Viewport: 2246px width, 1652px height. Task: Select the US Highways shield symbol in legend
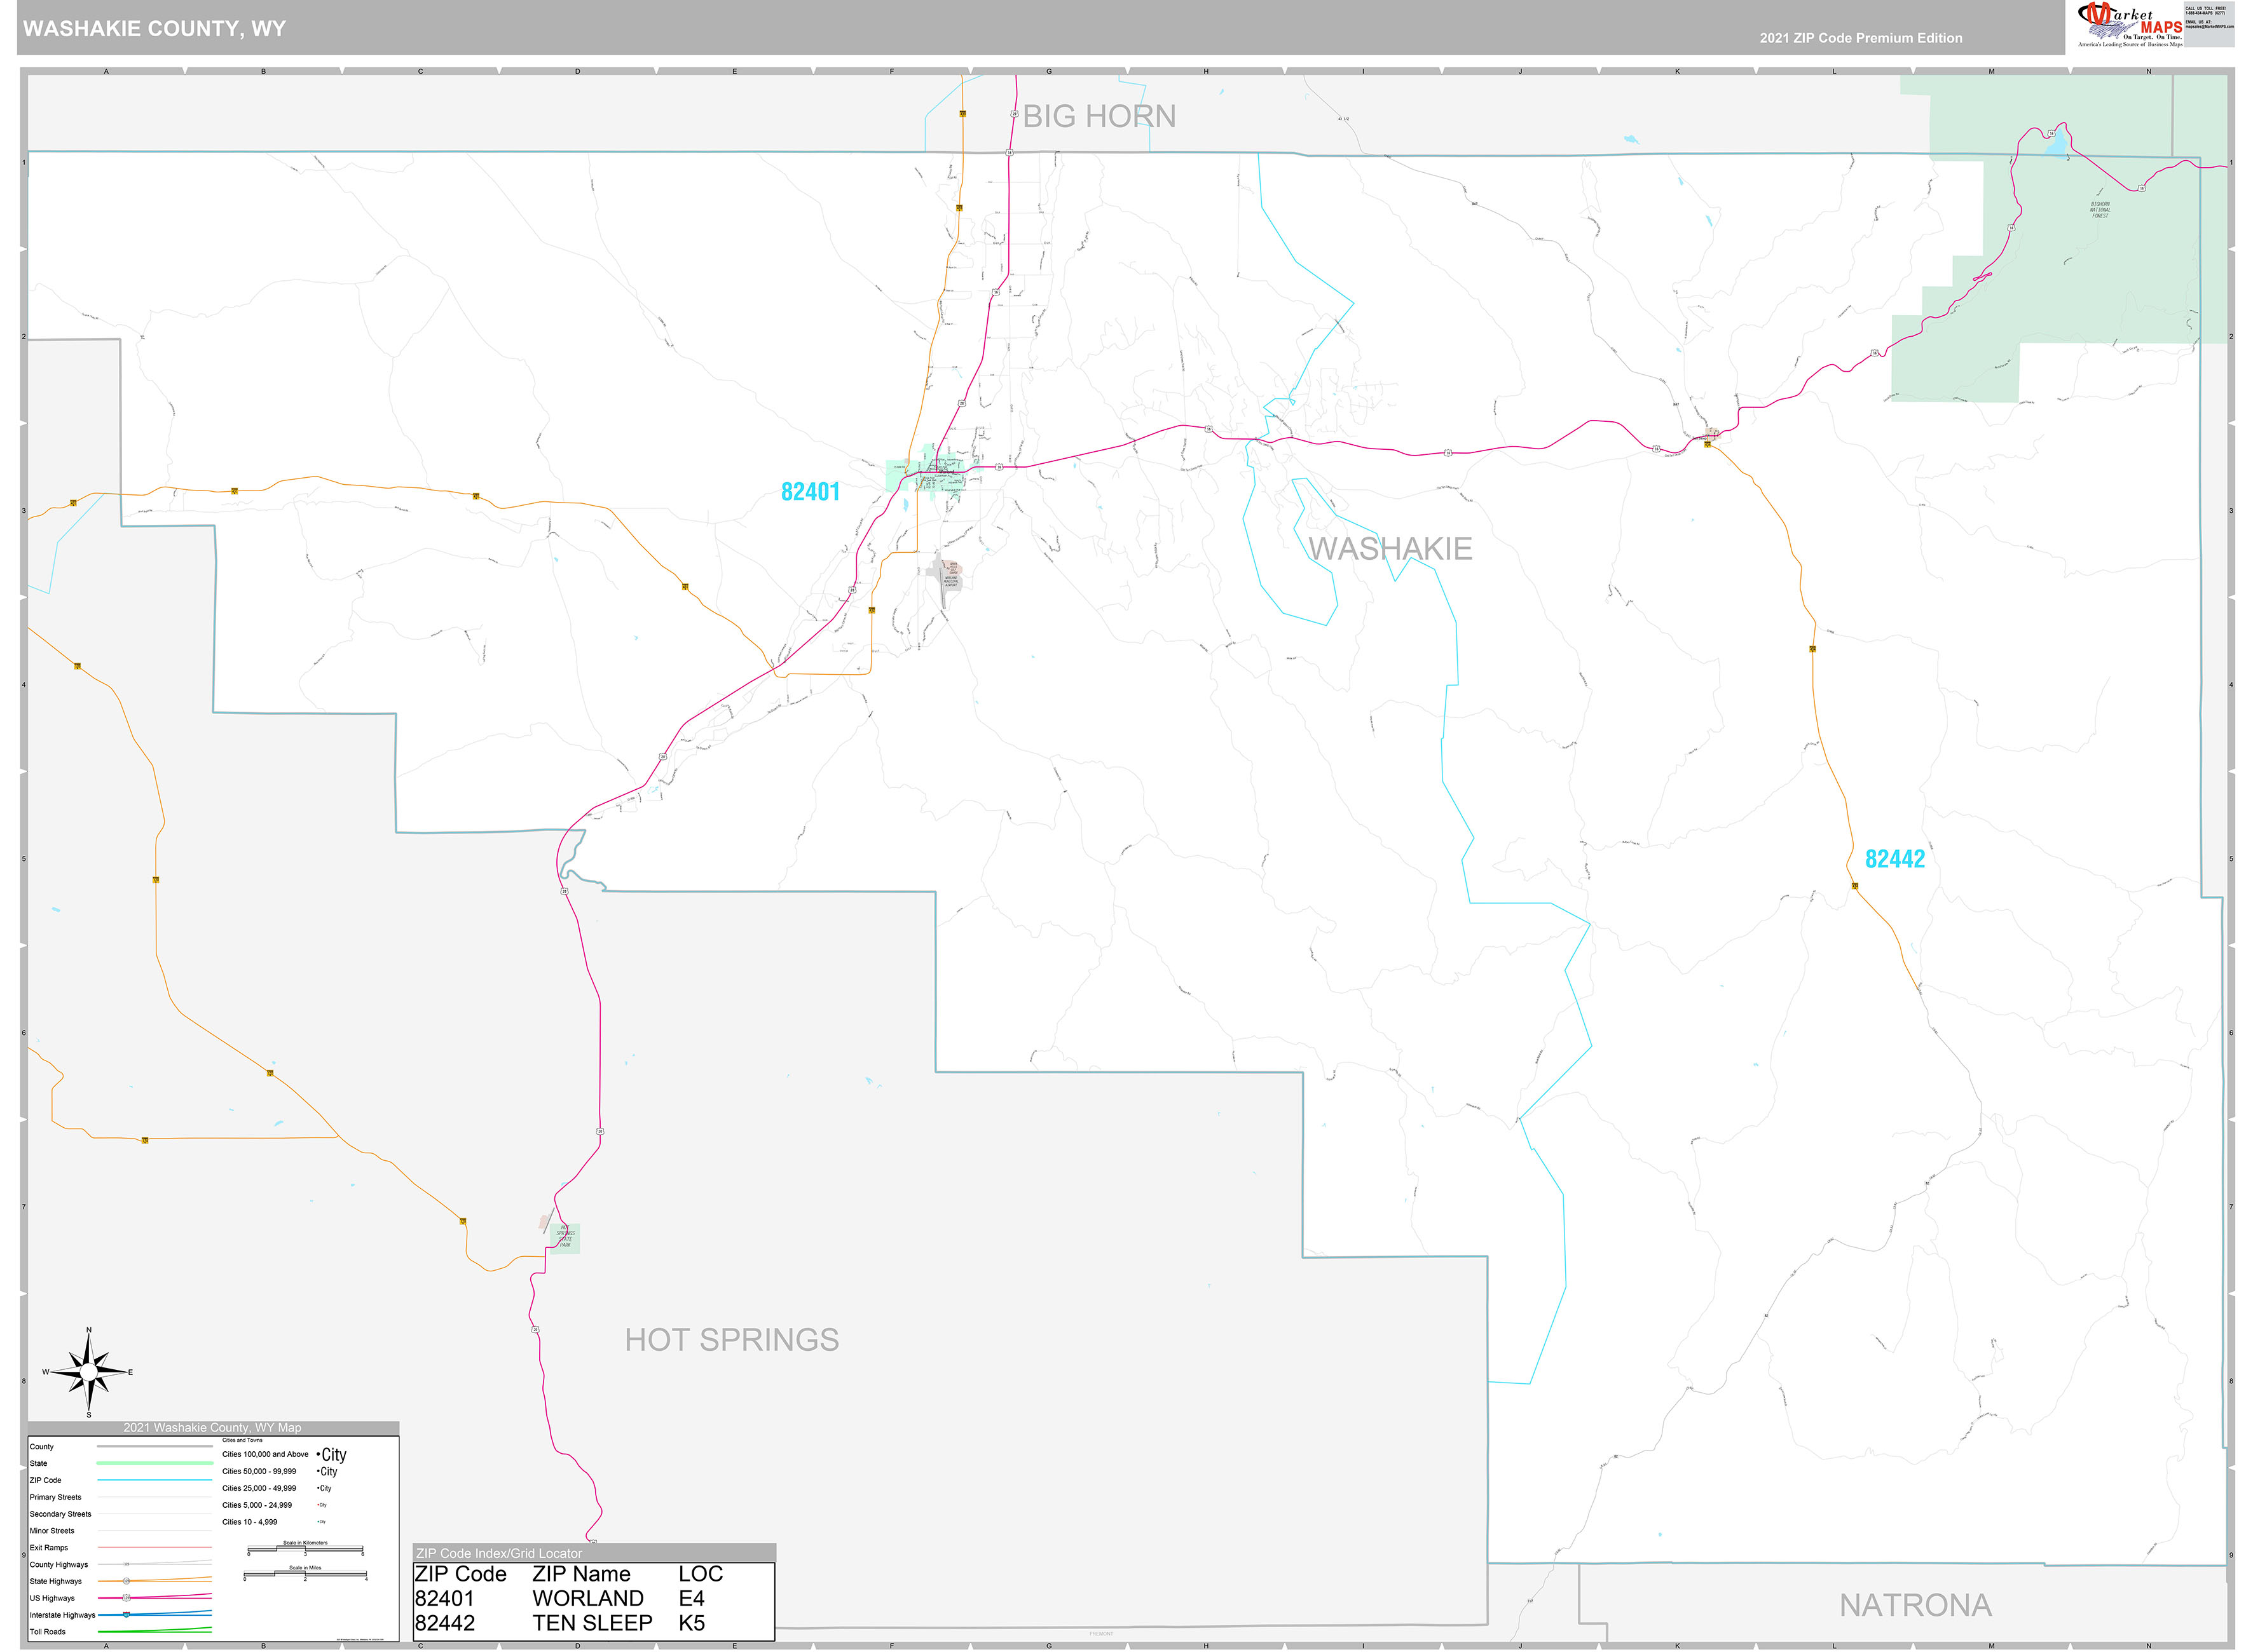[126, 1598]
